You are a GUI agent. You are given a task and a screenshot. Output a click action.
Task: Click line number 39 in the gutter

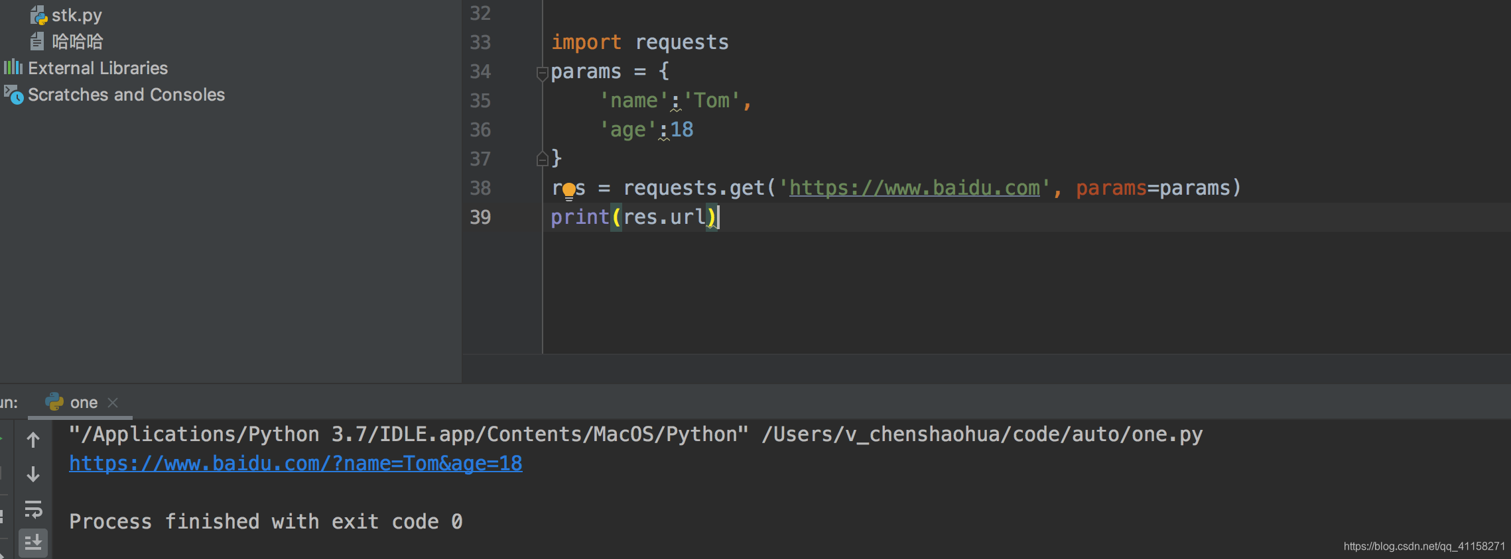pos(480,217)
